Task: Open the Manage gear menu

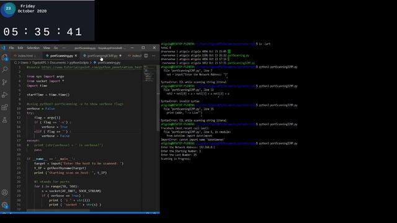Action: click(x=4, y=205)
